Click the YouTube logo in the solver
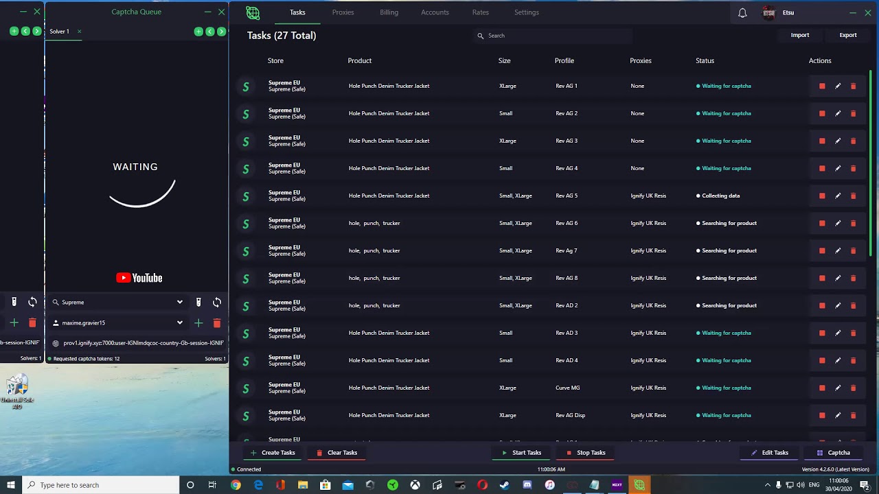The image size is (879, 494). point(139,278)
